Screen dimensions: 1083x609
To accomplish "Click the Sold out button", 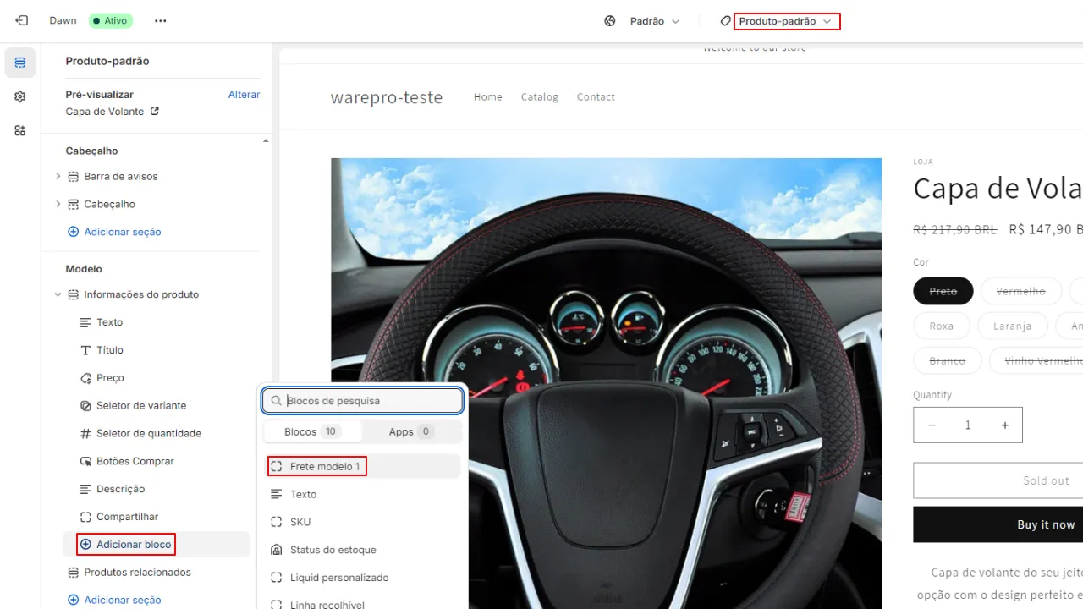I will [x=998, y=480].
